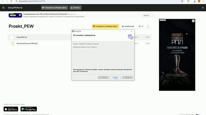Click yellow Сохранить на Яндекс Диск button

106,26
